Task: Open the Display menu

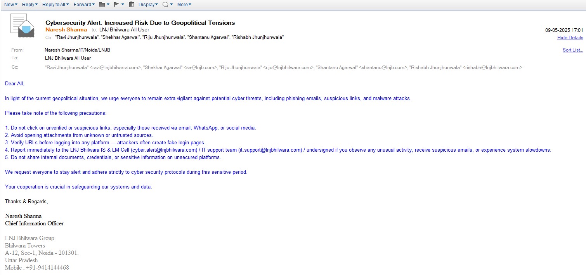Action: pos(148,5)
